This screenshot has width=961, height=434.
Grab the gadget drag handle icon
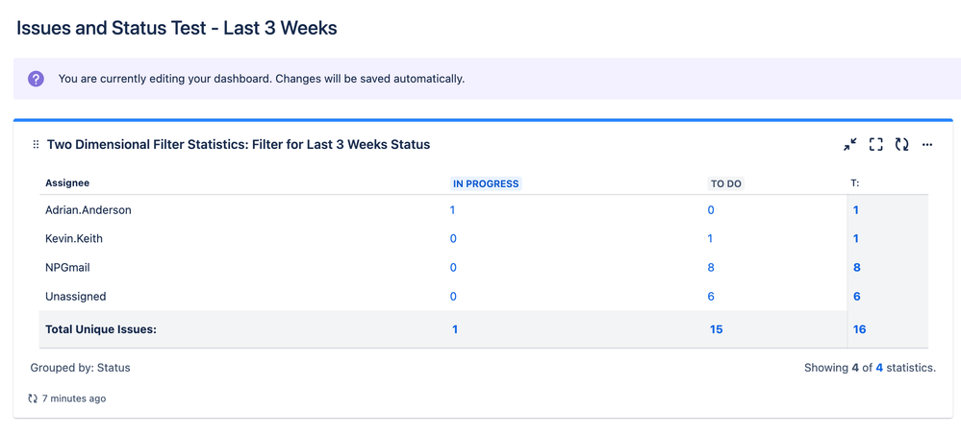36,145
